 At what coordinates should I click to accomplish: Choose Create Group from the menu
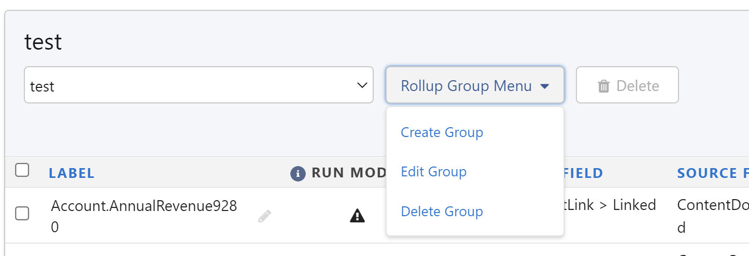442,132
